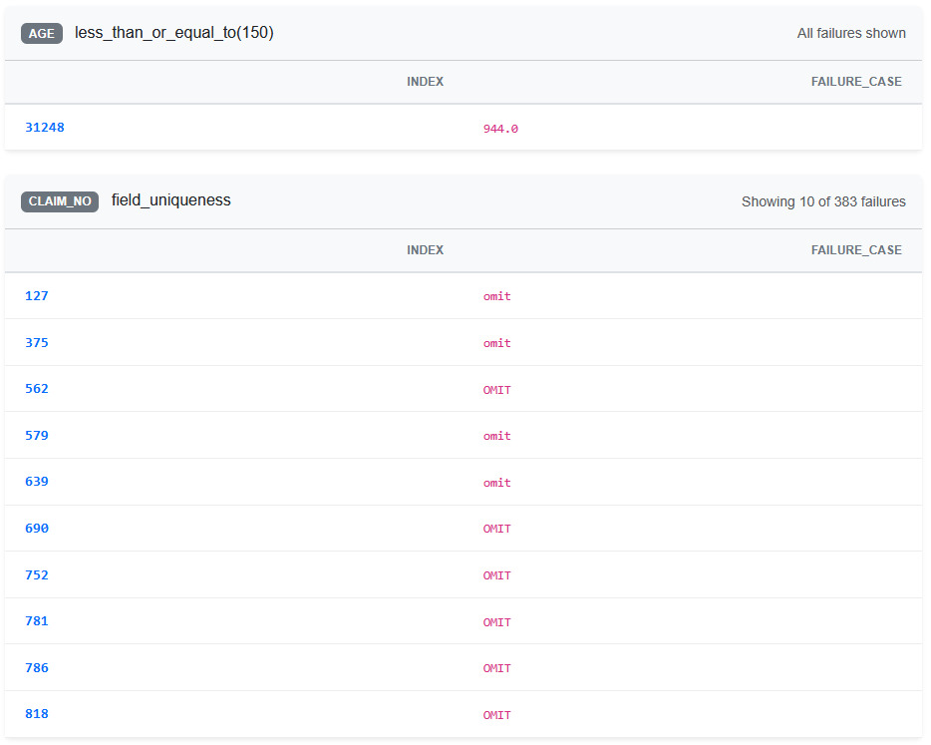Click 'Showing 10 of 383 failures' text
931x745 pixels.
coord(823,202)
